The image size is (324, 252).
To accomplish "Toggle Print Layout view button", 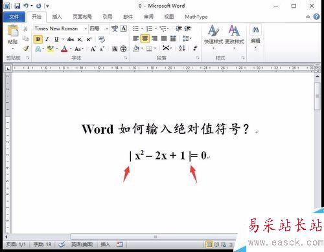I will [209, 244].
